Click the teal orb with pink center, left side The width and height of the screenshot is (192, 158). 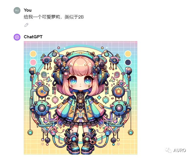(42, 108)
